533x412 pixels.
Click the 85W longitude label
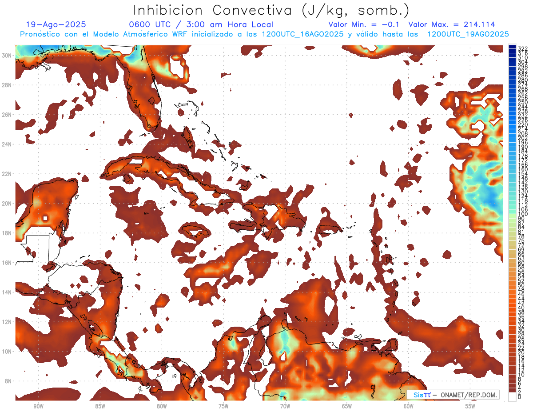click(x=100, y=406)
